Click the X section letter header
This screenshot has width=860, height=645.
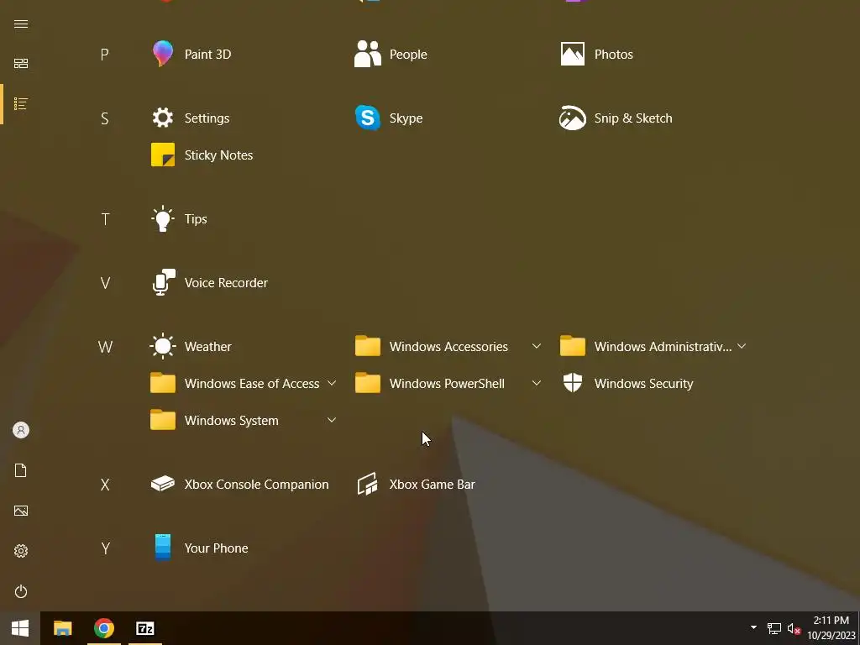click(105, 485)
